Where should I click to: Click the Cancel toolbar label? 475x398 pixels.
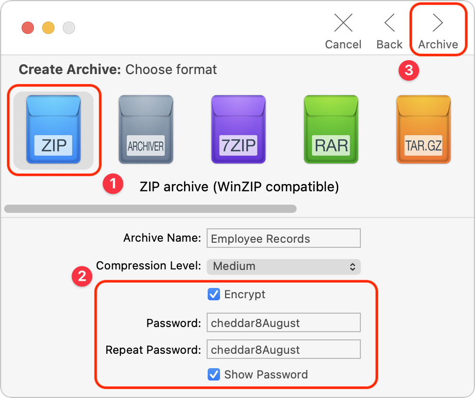point(343,45)
